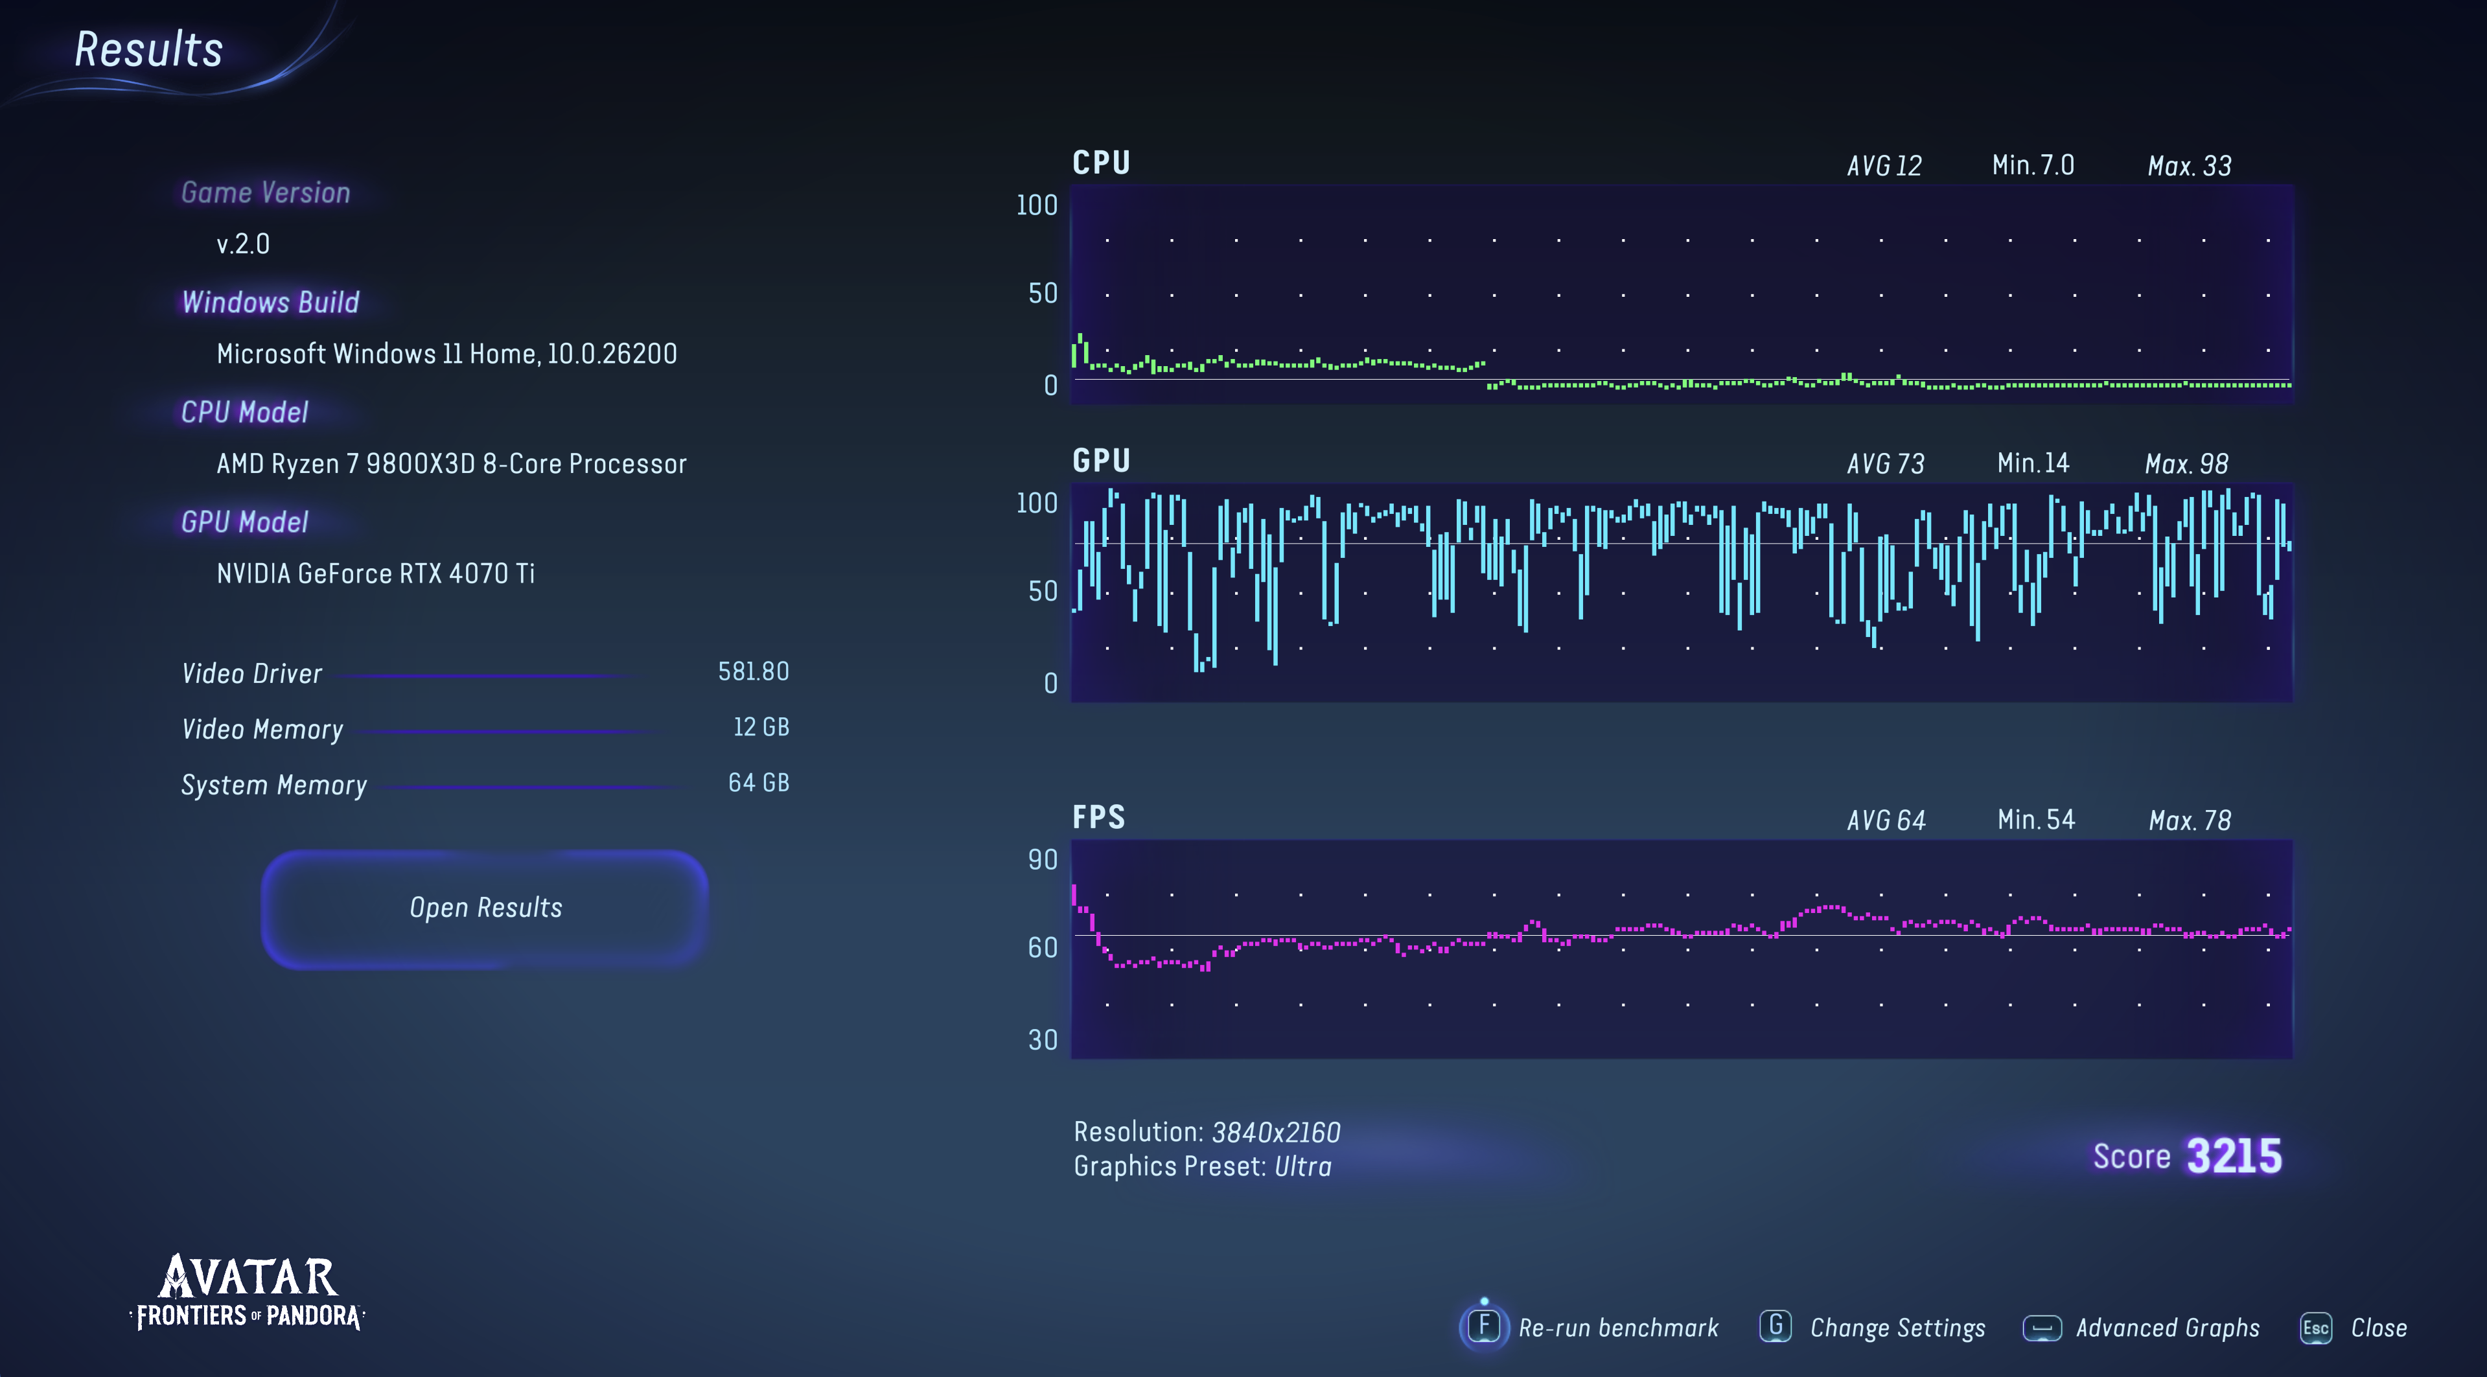This screenshot has width=2487, height=1377.
Task: Click the Score 3215 value
Action: (x=2233, y=1156)
